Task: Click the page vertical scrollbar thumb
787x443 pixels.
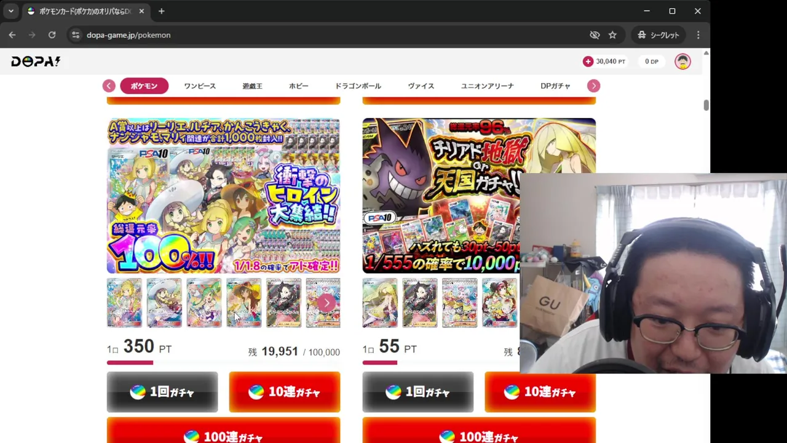Action: tap(706, 105)
